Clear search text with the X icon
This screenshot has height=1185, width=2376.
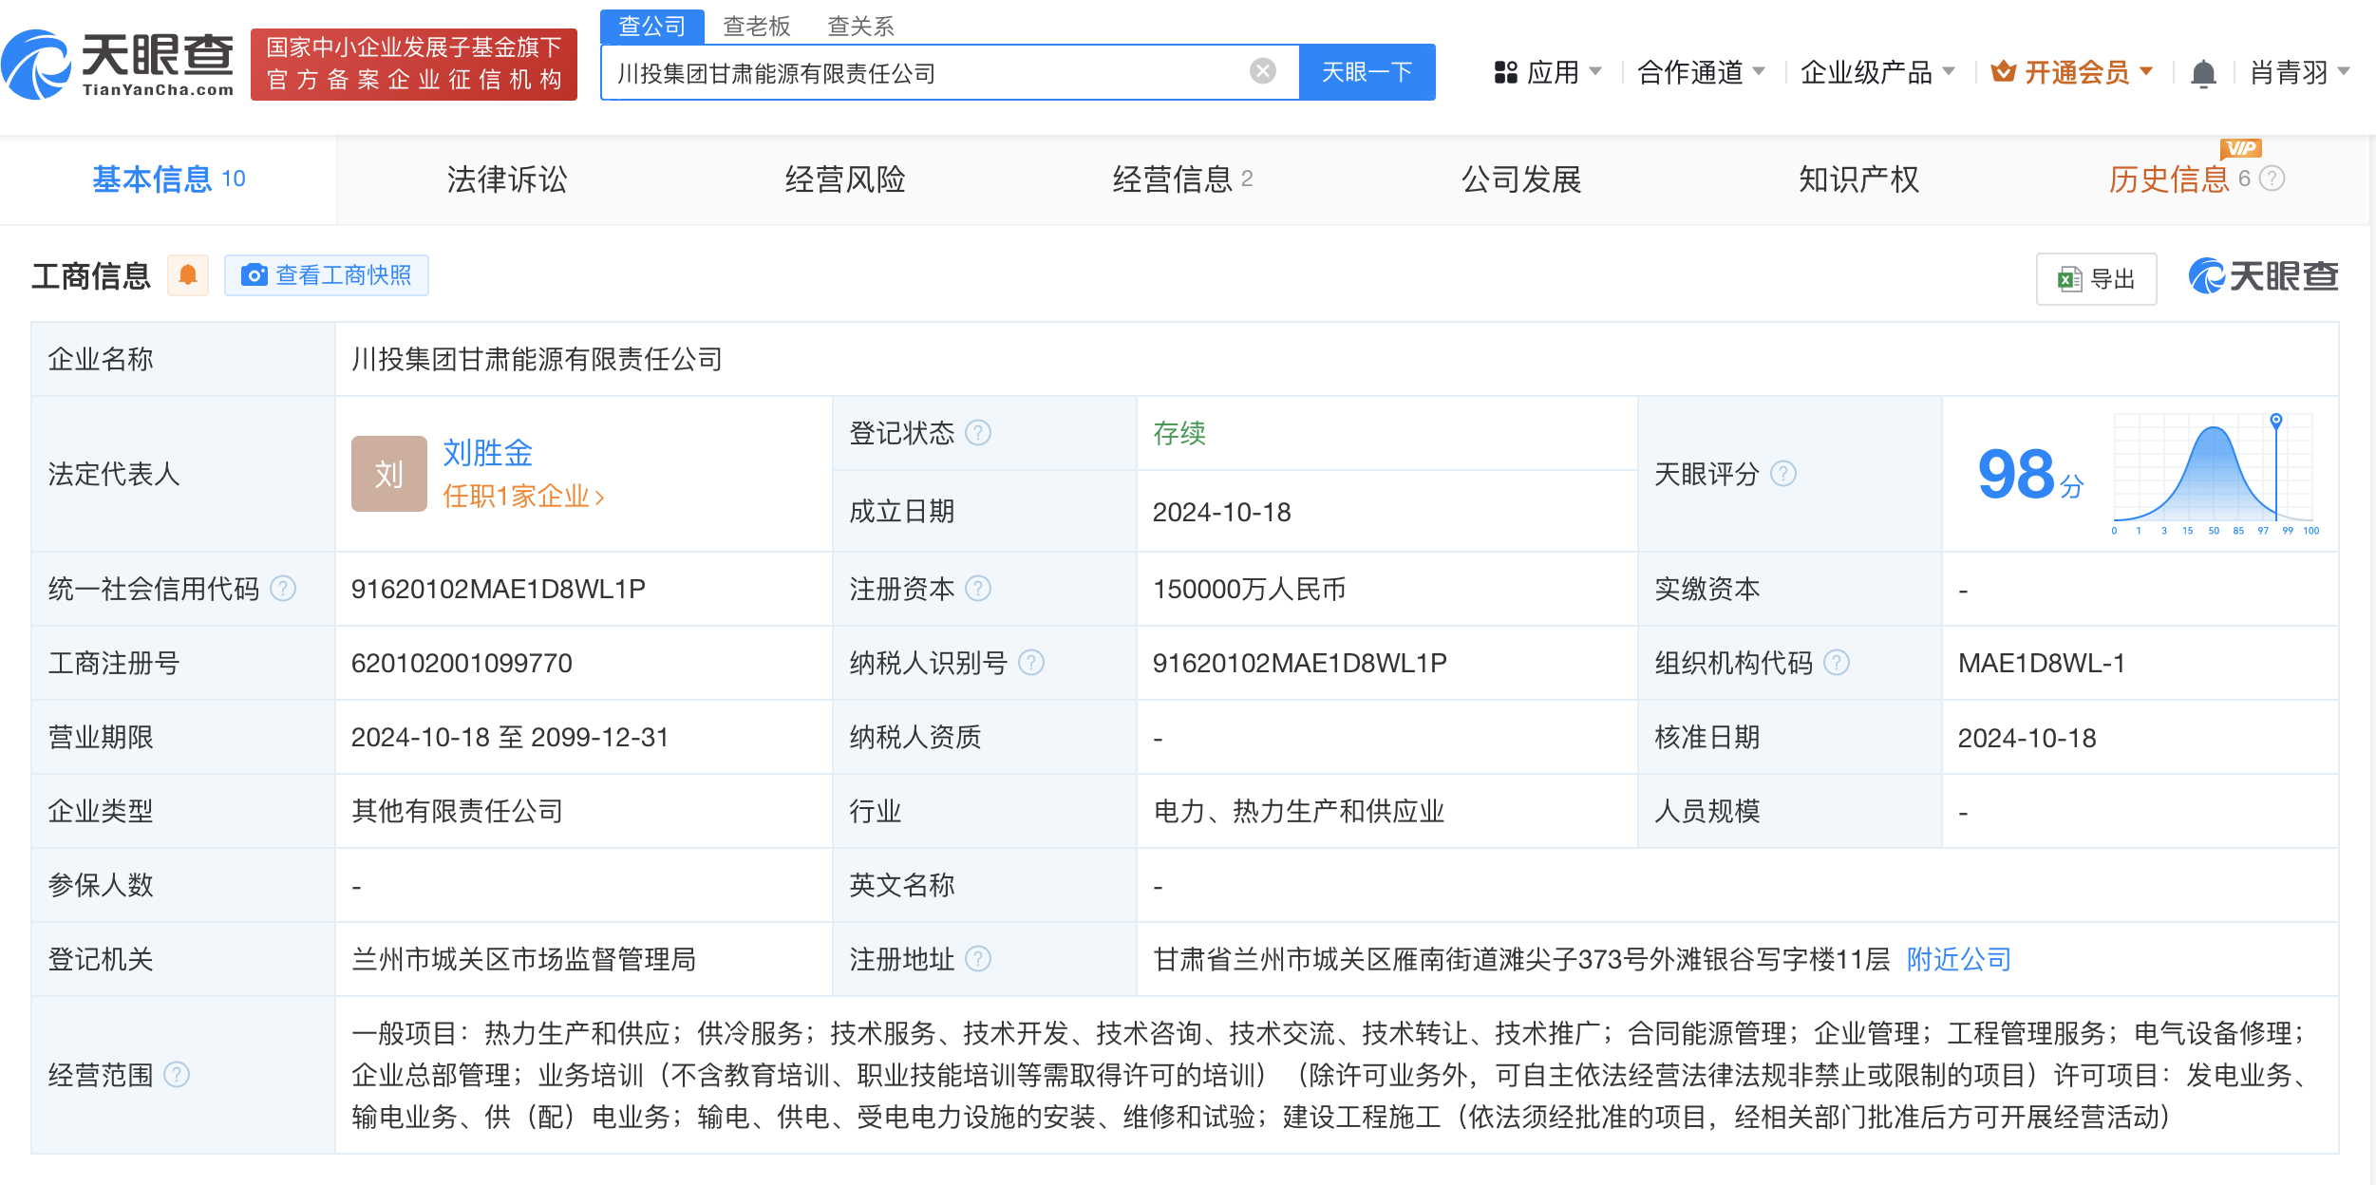pyautogui.click(x=1262, y=71)
